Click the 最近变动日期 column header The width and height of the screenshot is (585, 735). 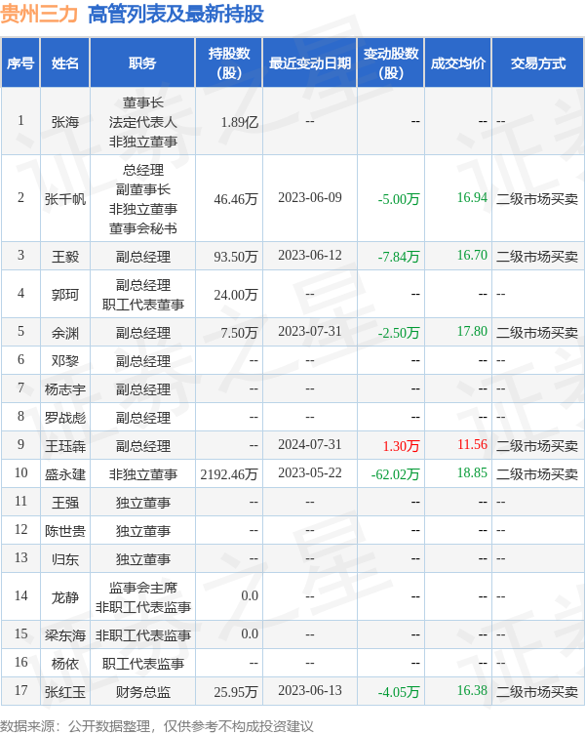pyautogui.click(x=310, y=63)
